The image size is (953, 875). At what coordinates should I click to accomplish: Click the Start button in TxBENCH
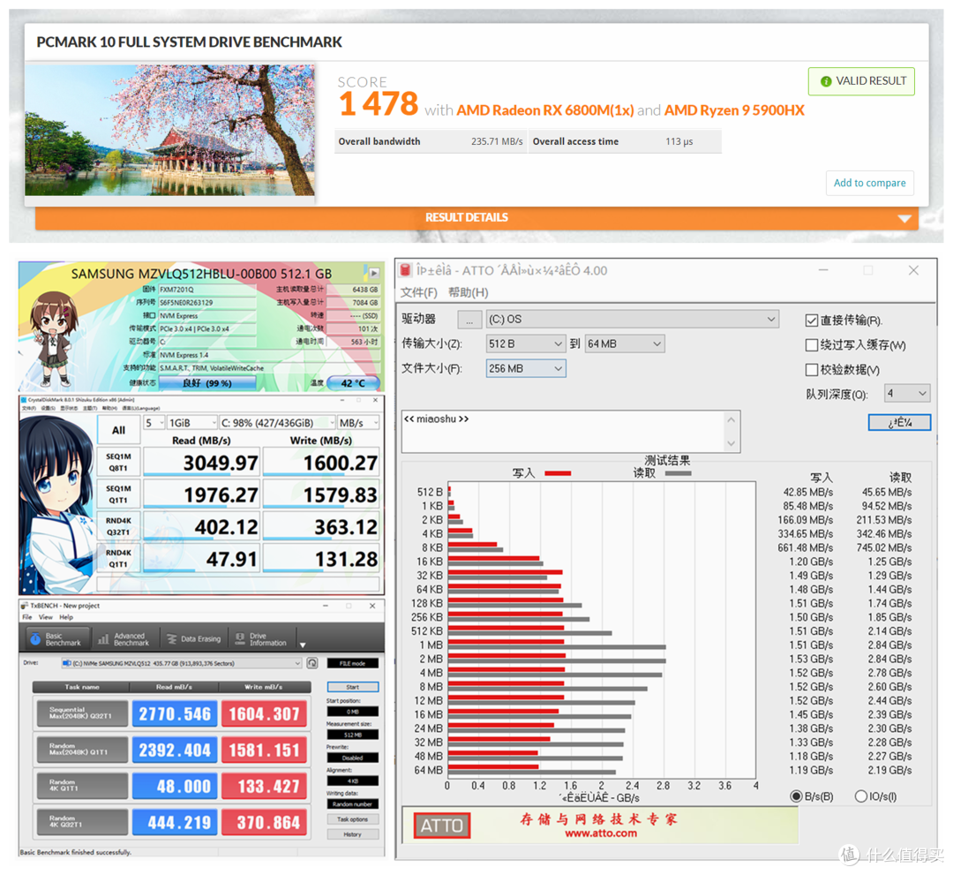[352, 687]
